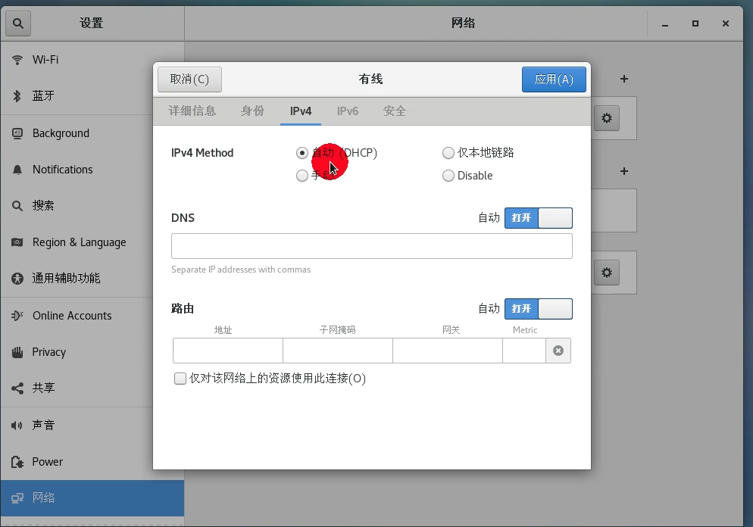Delete the route row with X icon
The height and width of the screenshot is (527, 753).
click(x=558, y=351)
